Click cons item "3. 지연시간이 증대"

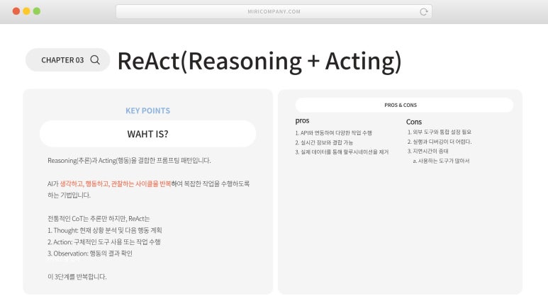(x=427, y=151)
